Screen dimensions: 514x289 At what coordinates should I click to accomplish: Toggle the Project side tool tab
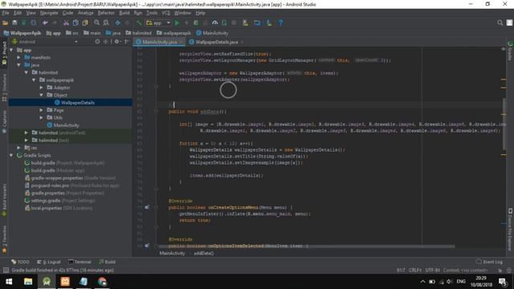tap(4, 54)
